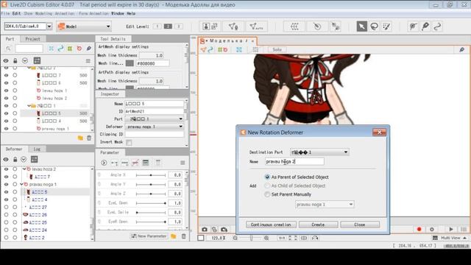Open the Destination Part dropdown

click(x=319, y=152)
